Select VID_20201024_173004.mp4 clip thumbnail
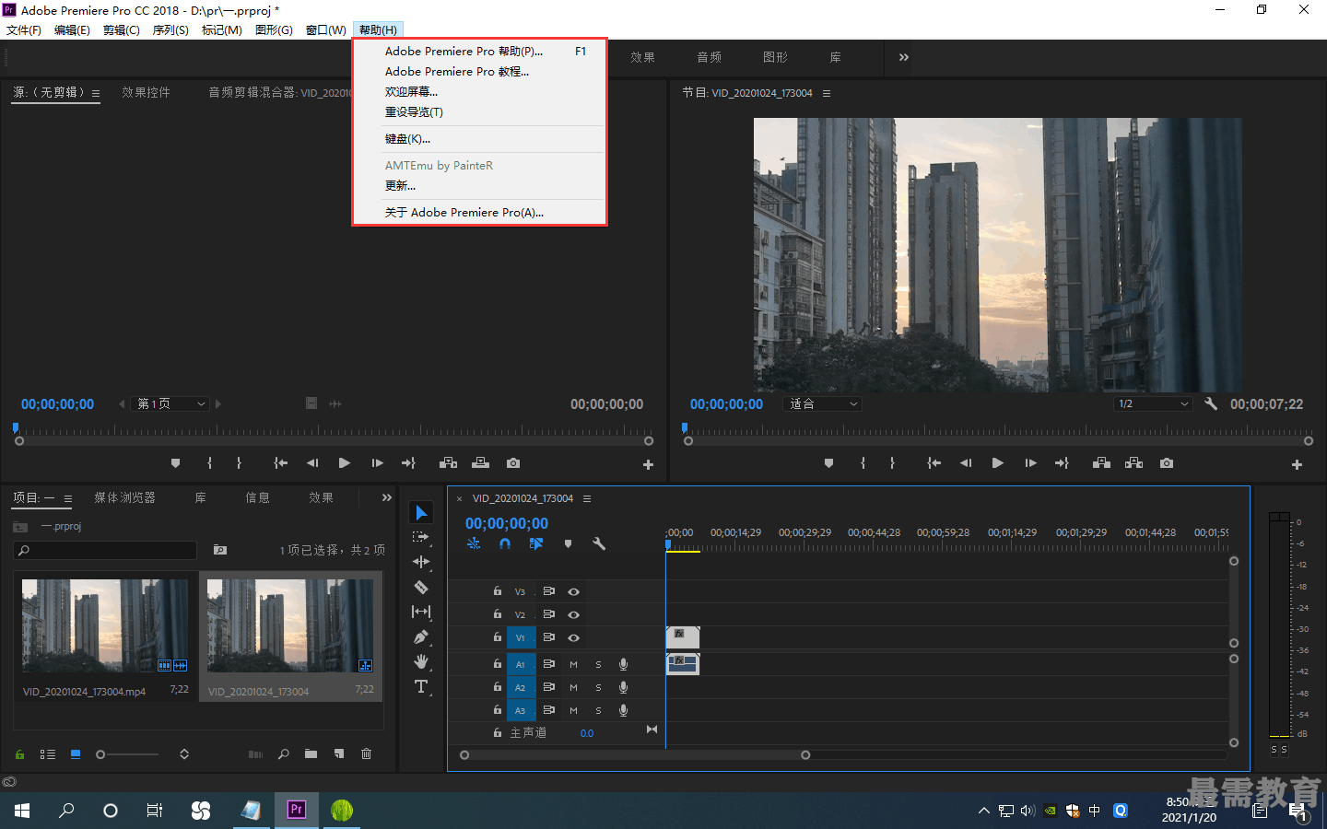The image size is (1327, 829). (105, 625)
